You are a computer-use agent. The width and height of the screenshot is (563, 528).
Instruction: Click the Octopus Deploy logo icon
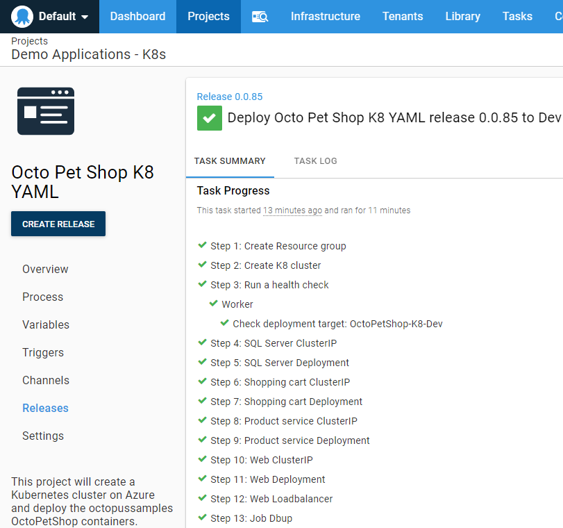(22, 16)
